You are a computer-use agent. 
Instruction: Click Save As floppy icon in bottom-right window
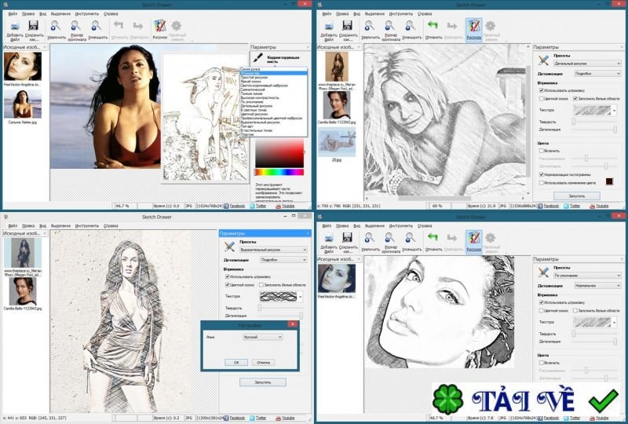coord(347,238)
